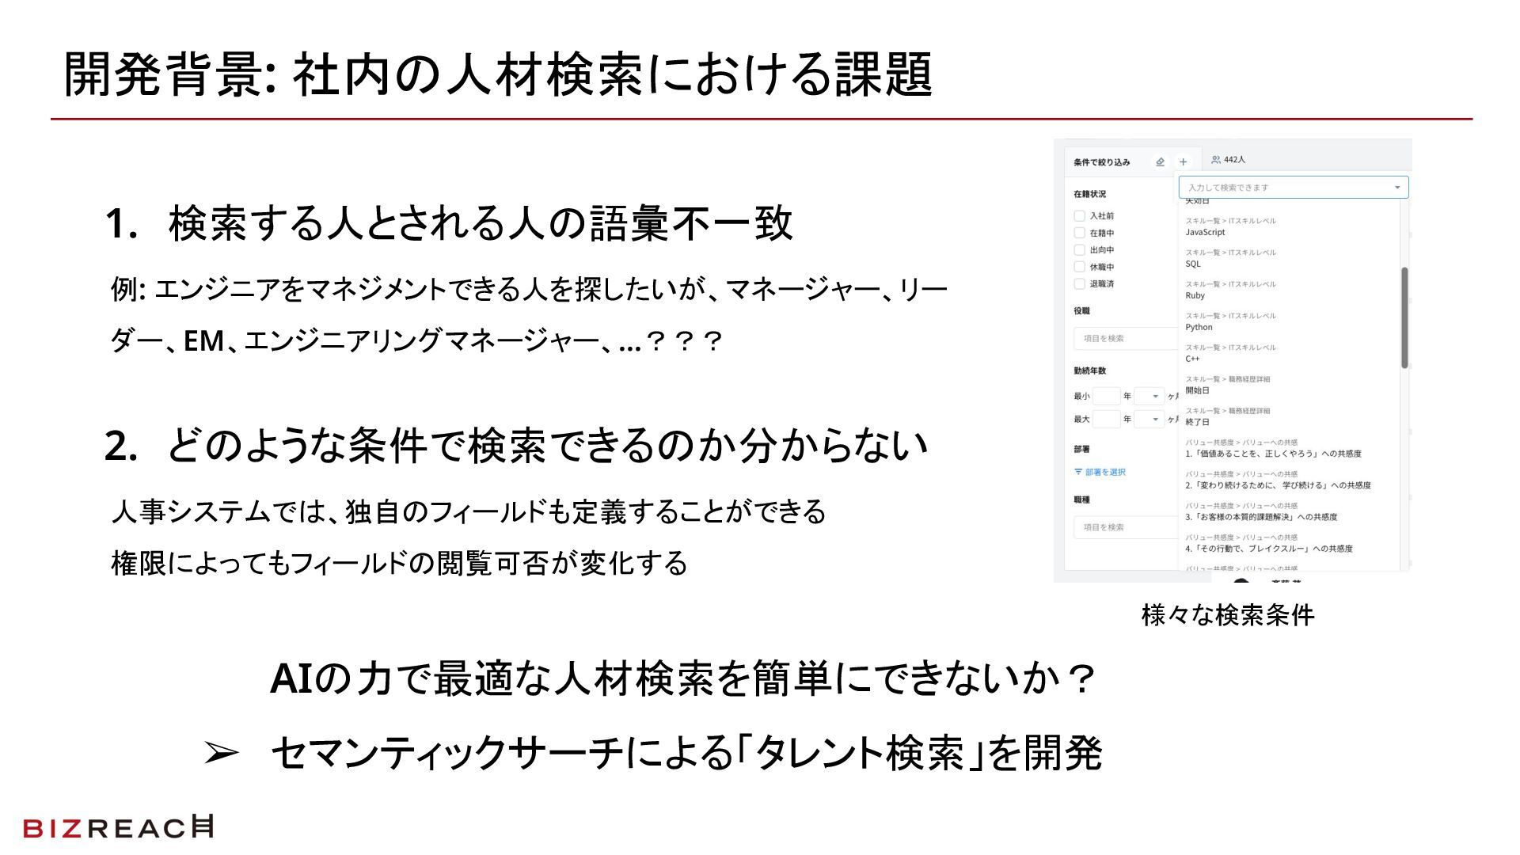Screen dimensions: 1520x855
Task: Click the people count icon beside 442人
Action: (1216, 160)
